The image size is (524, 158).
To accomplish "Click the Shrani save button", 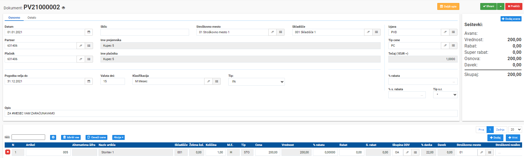I will click(488, 6).
